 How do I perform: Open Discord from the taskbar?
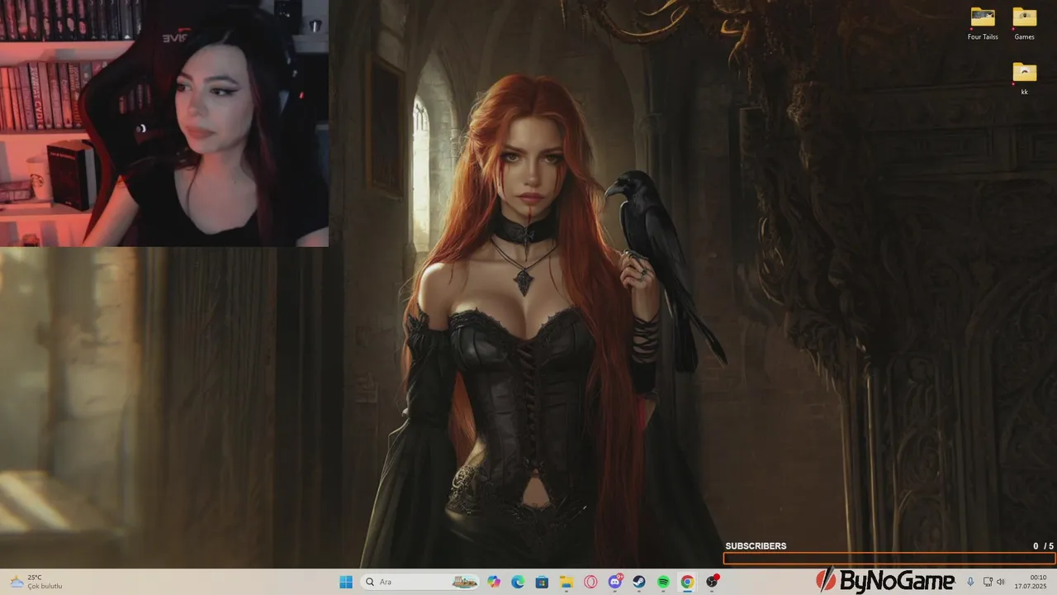point(615,582)
